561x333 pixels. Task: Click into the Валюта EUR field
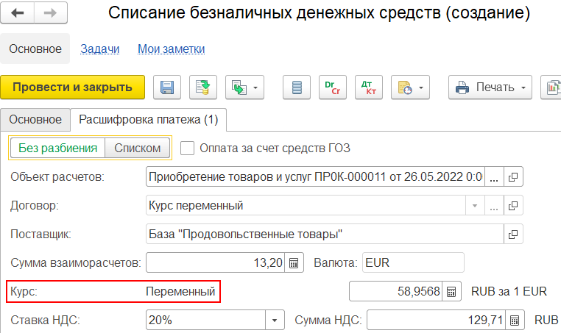(x=412, y=262)
